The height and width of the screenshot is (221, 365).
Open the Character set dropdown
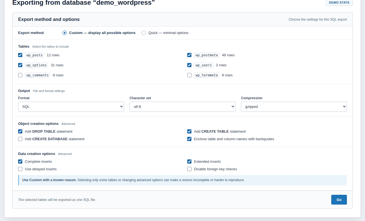182,107
